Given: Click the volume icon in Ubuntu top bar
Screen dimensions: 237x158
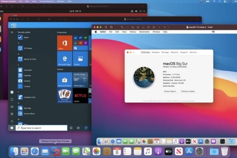Looking at the screenshot, I should click(136, 11).
